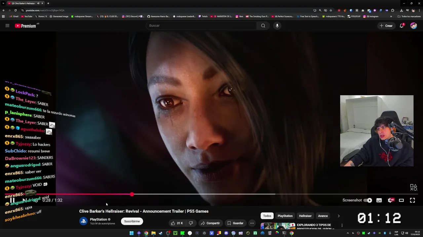This screenshot has height=237, width=423.
Task: Open taskbar clock showing 01:12
Action: pyautogui.click(x=416, y=233)
